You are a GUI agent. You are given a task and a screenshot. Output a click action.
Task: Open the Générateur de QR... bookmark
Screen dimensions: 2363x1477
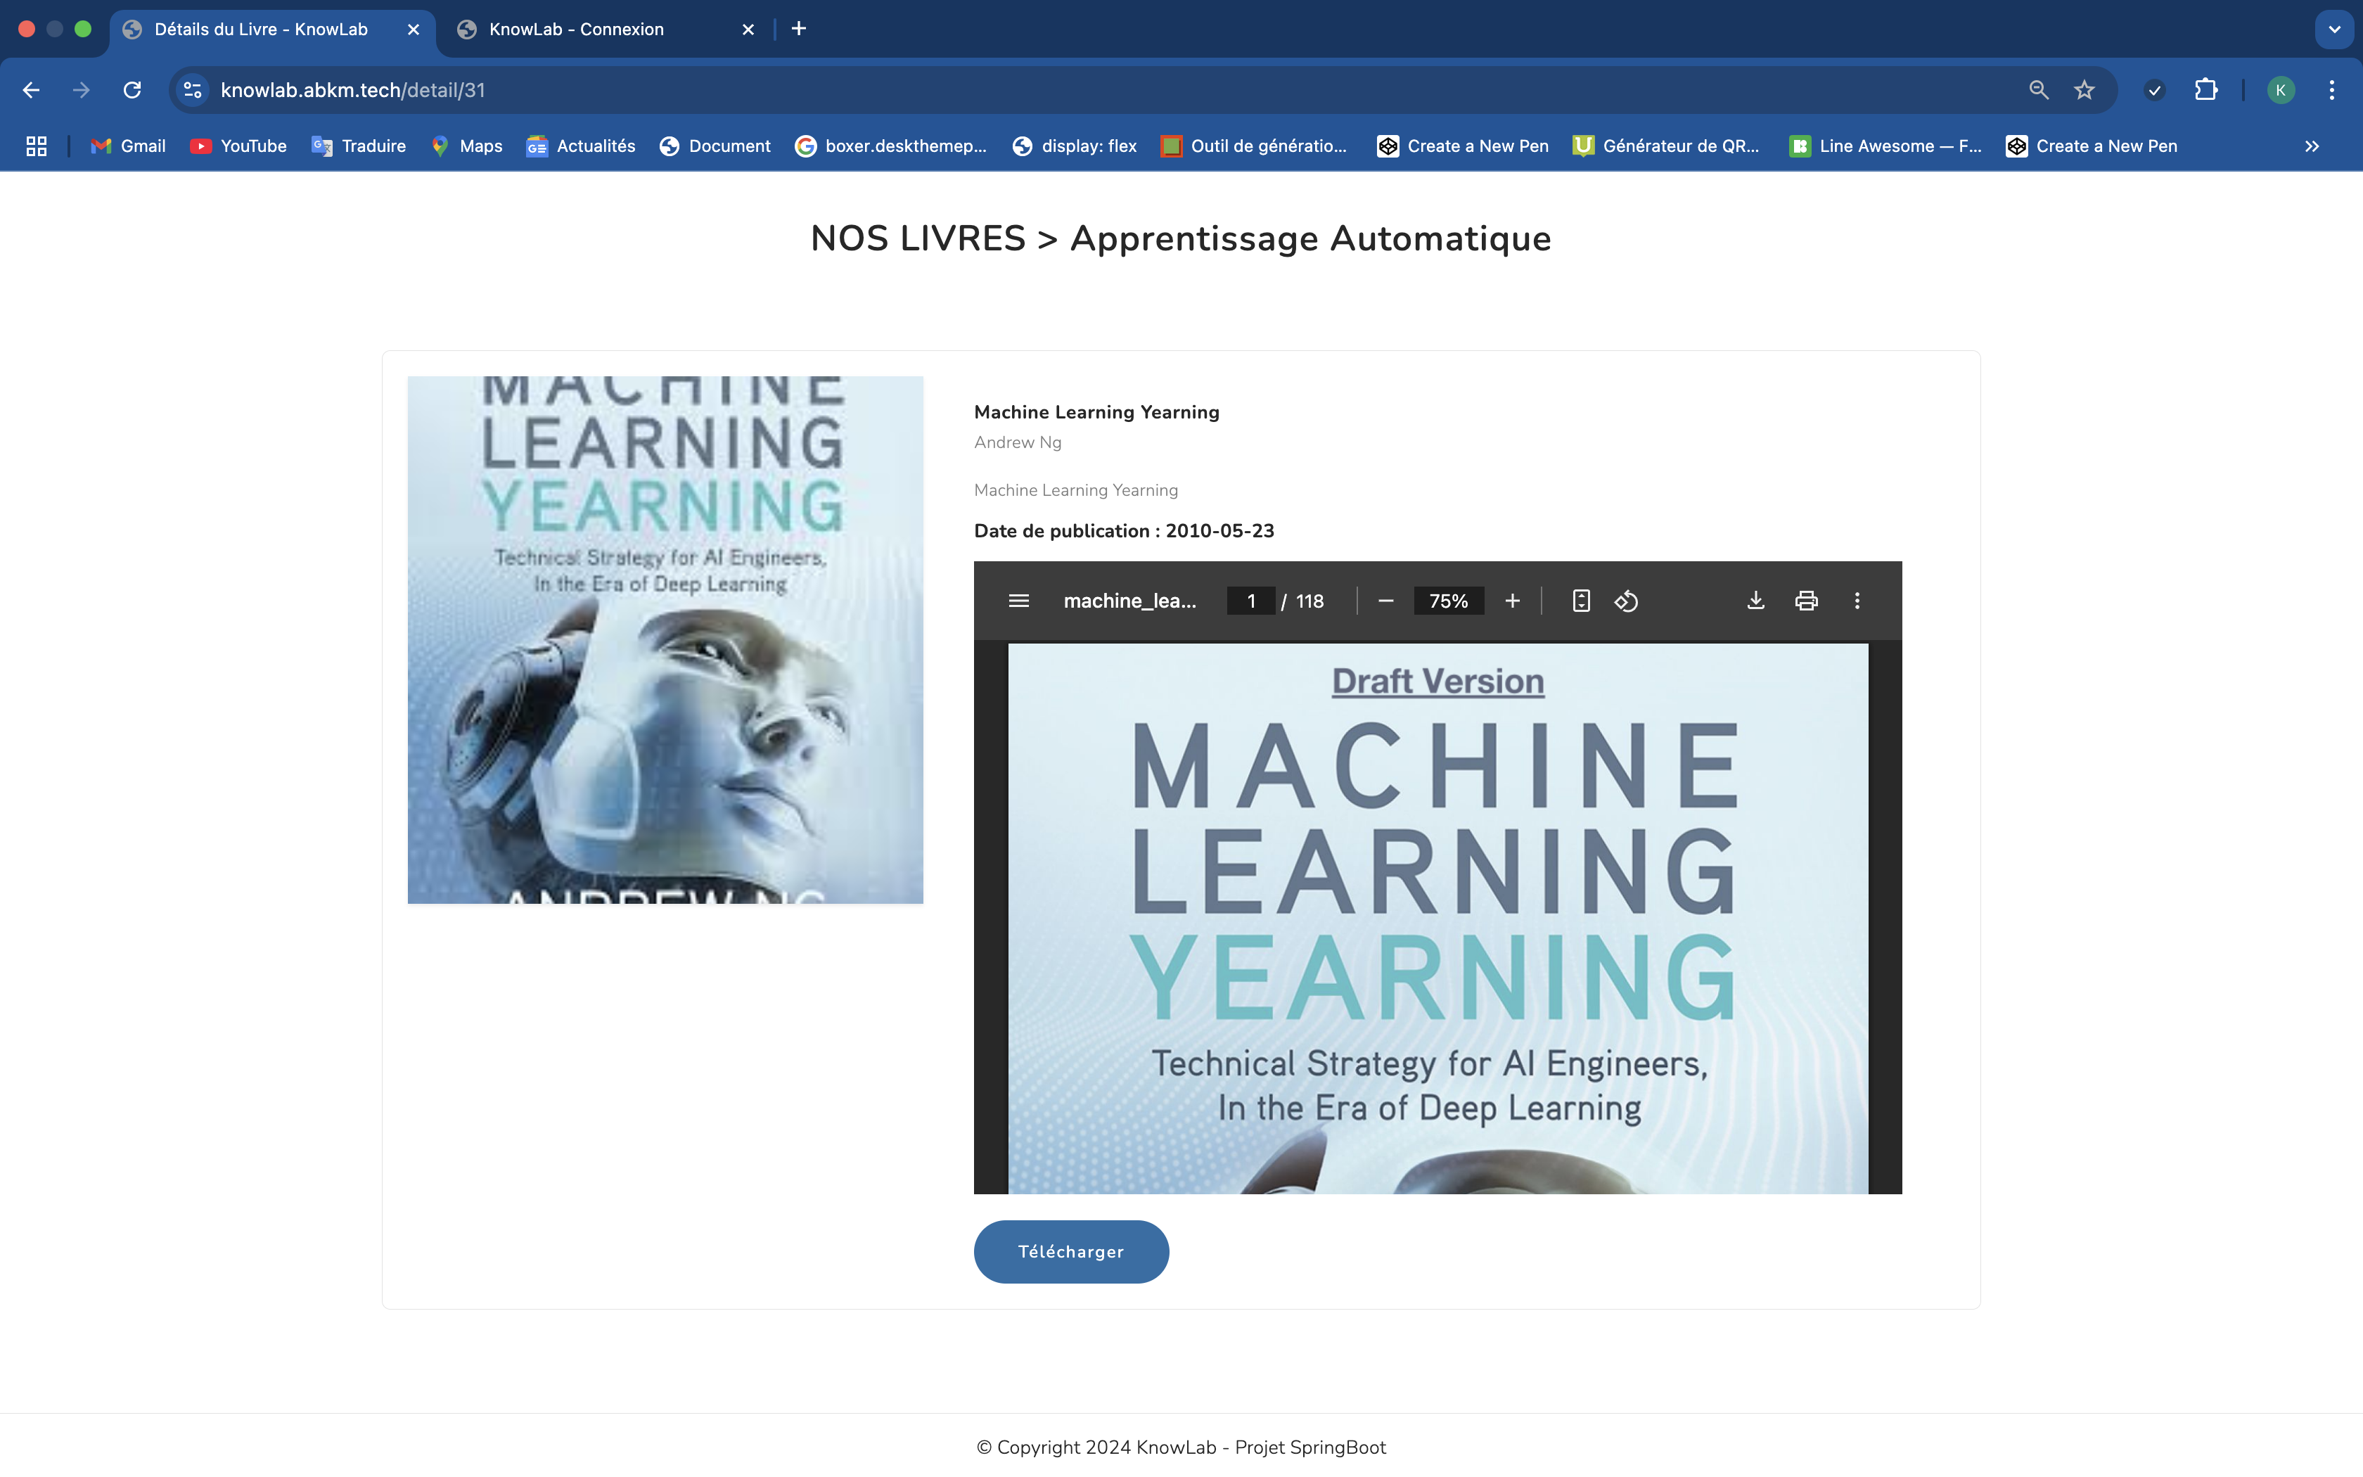click(1666, 146)
